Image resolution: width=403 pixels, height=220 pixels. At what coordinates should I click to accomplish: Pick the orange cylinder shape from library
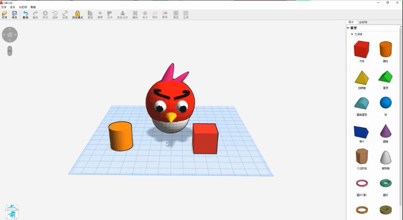pyautogui.click(x=386, y=49)
